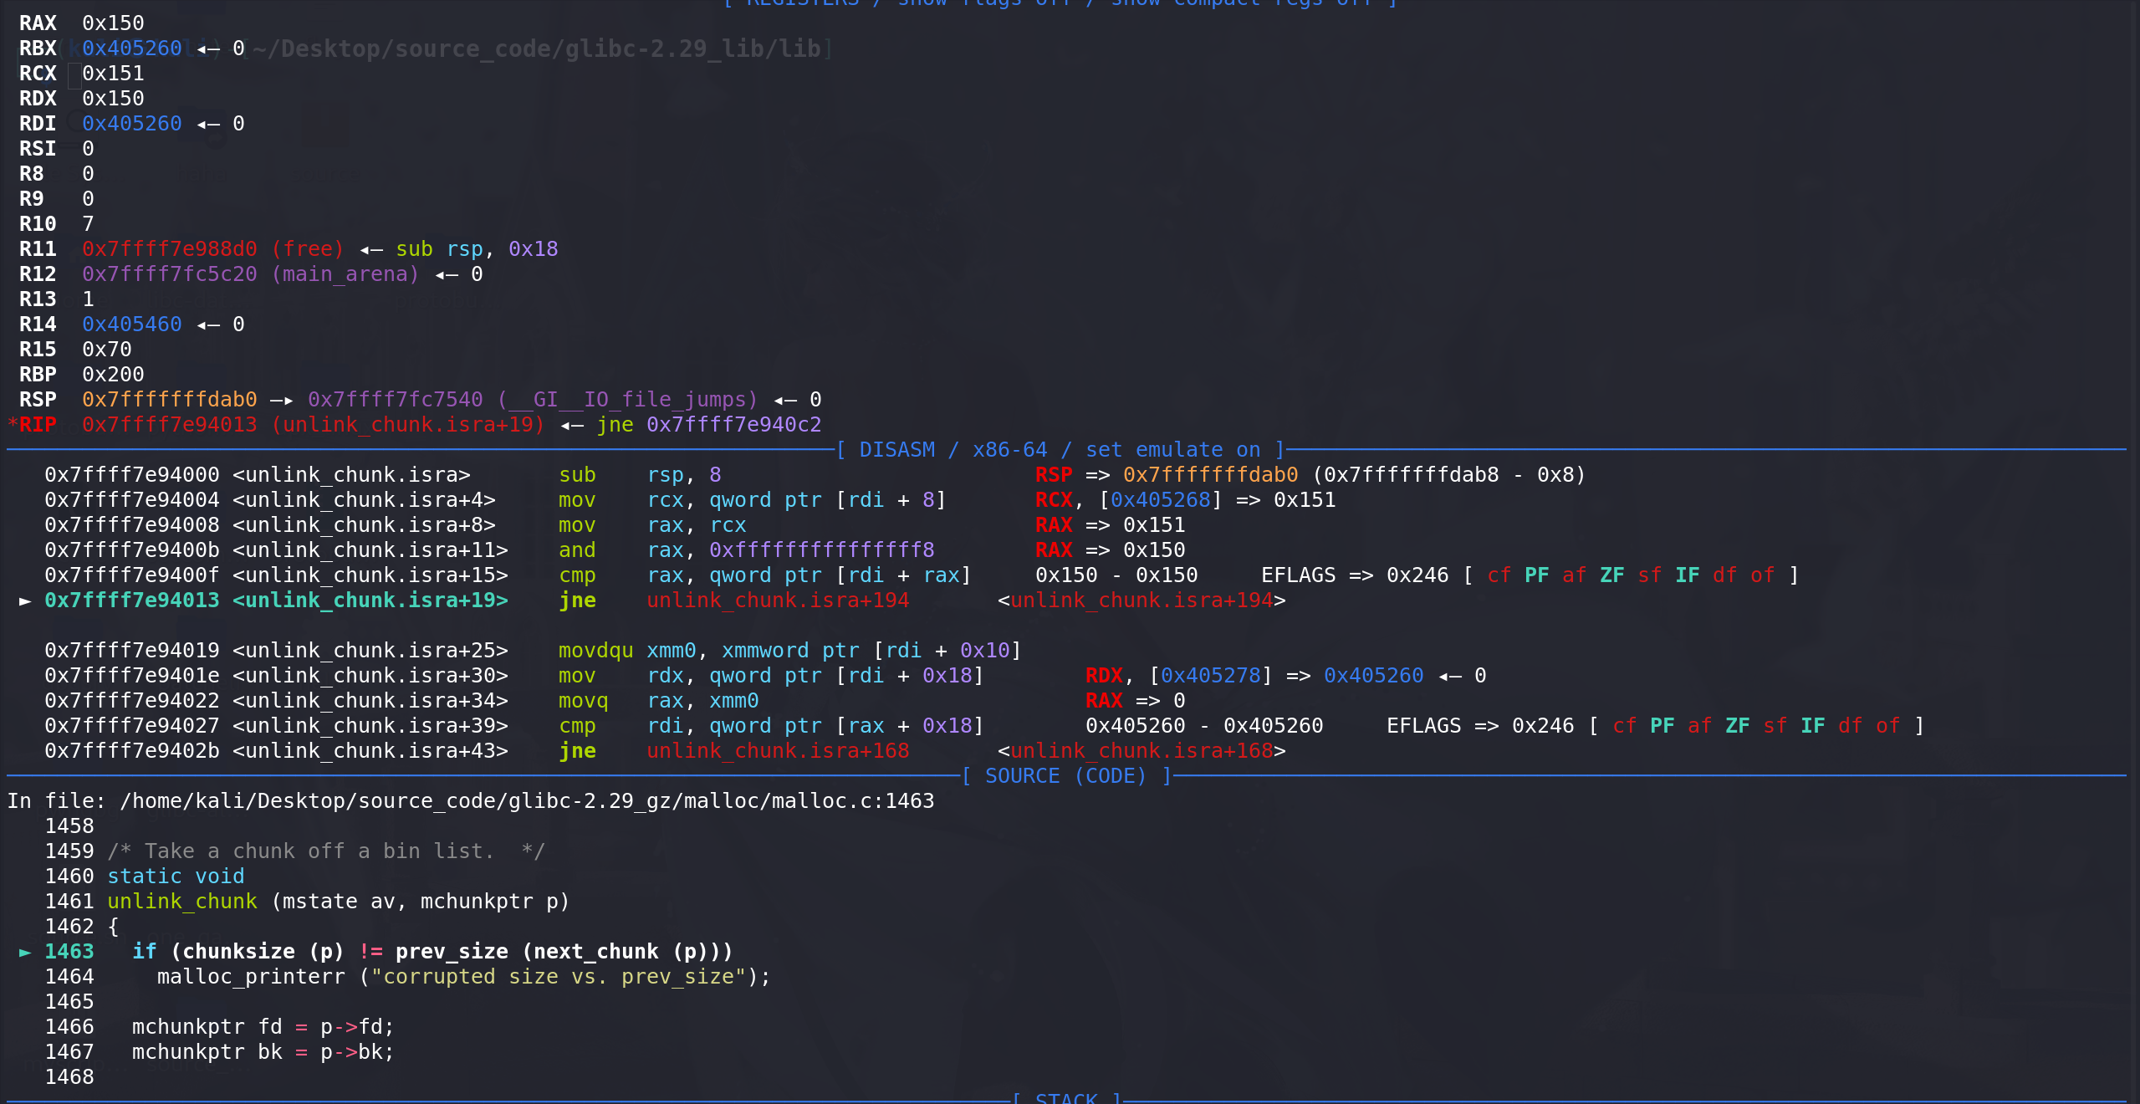Click the RCX value 0x151
This screenshot has height=1104, width=2140.
tap(113, 74)
